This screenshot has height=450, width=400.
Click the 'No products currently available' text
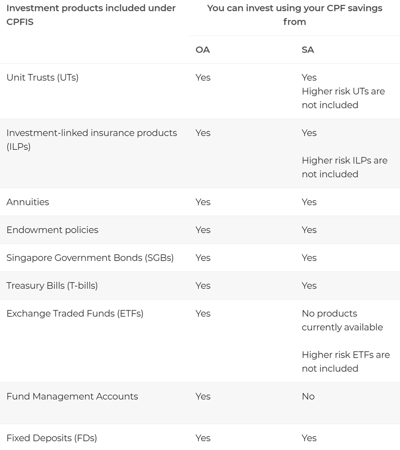point(342,320)
